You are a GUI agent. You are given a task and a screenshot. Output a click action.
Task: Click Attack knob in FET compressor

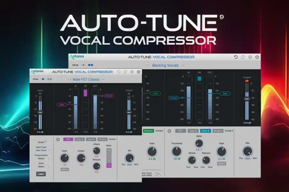pos(96,151)
